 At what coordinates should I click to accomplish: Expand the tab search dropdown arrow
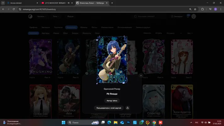pyautogui.click(x=3, y=3)
